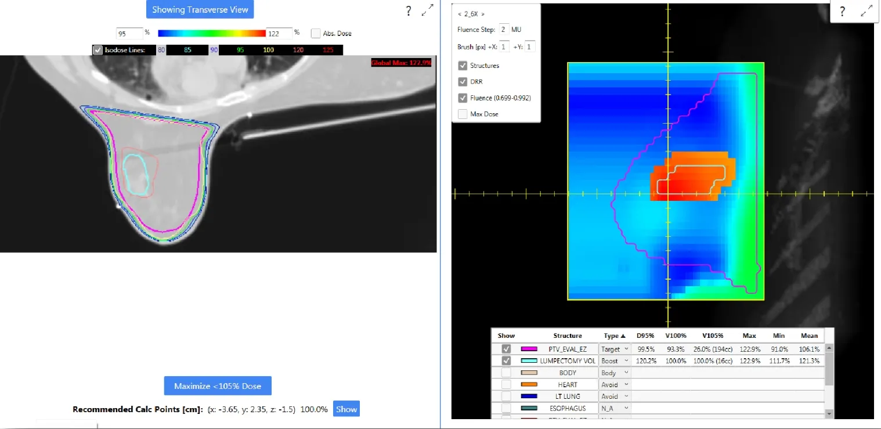Open help for the transverse dose view panel

click(x=408, y=10)
